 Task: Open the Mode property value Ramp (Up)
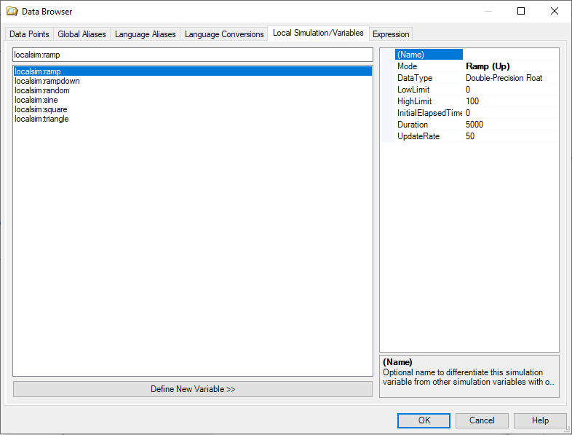pos(509,66)
